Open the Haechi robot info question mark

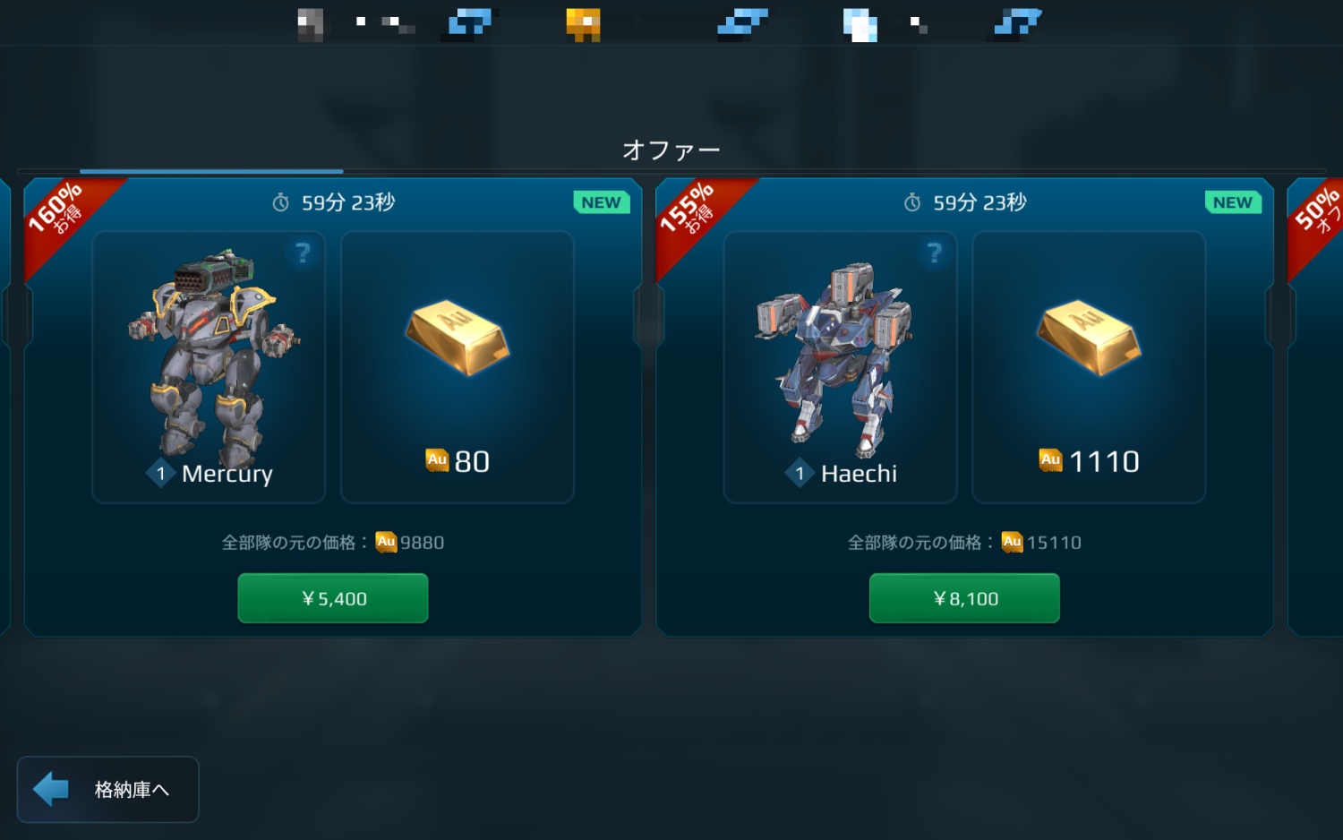935,253
